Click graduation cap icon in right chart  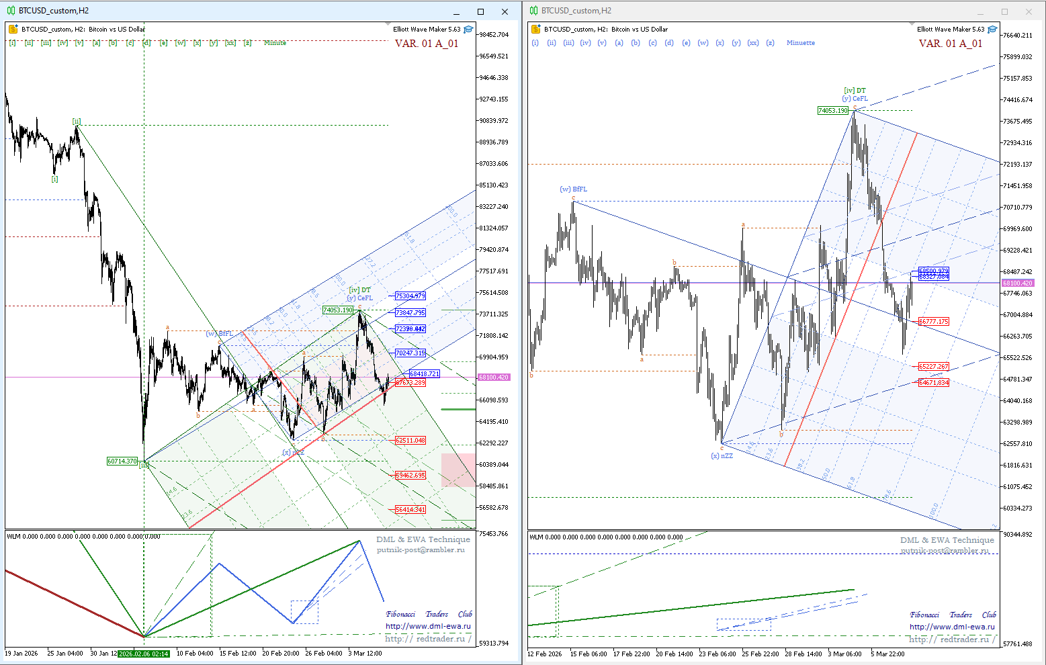(992, 30)
